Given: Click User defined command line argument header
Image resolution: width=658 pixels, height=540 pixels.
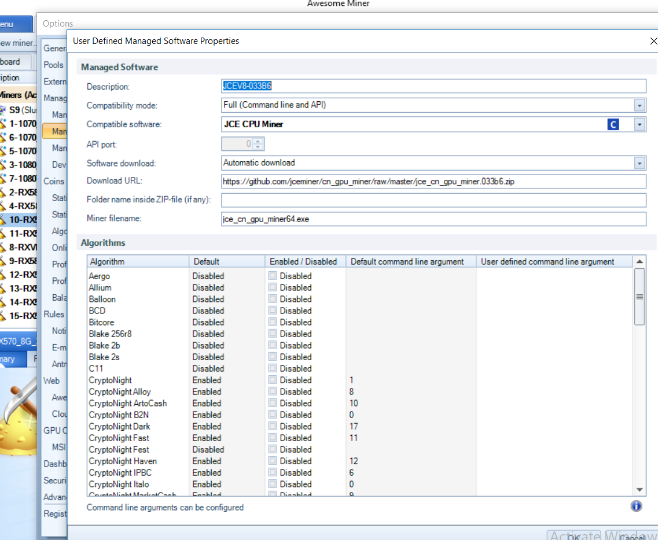Looking at the screenshot, I should click(554, 261).
